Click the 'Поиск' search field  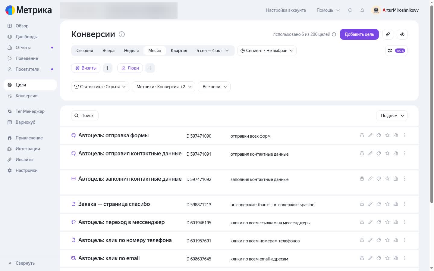[x=85, y=116]
